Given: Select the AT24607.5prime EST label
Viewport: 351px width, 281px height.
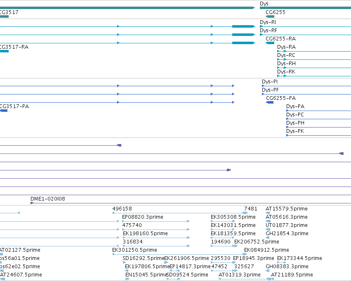Looking at the screenshot, I should (21, 275).
